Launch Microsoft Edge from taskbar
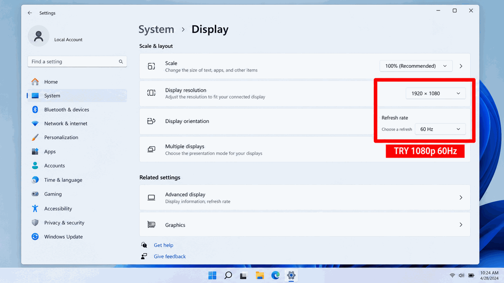504x283 pixels. point(275,275)
